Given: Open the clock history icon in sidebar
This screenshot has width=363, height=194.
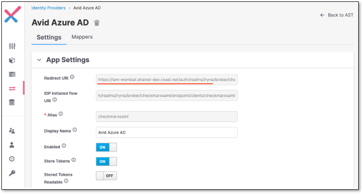Looking at the screenshot, I should 12,159.
